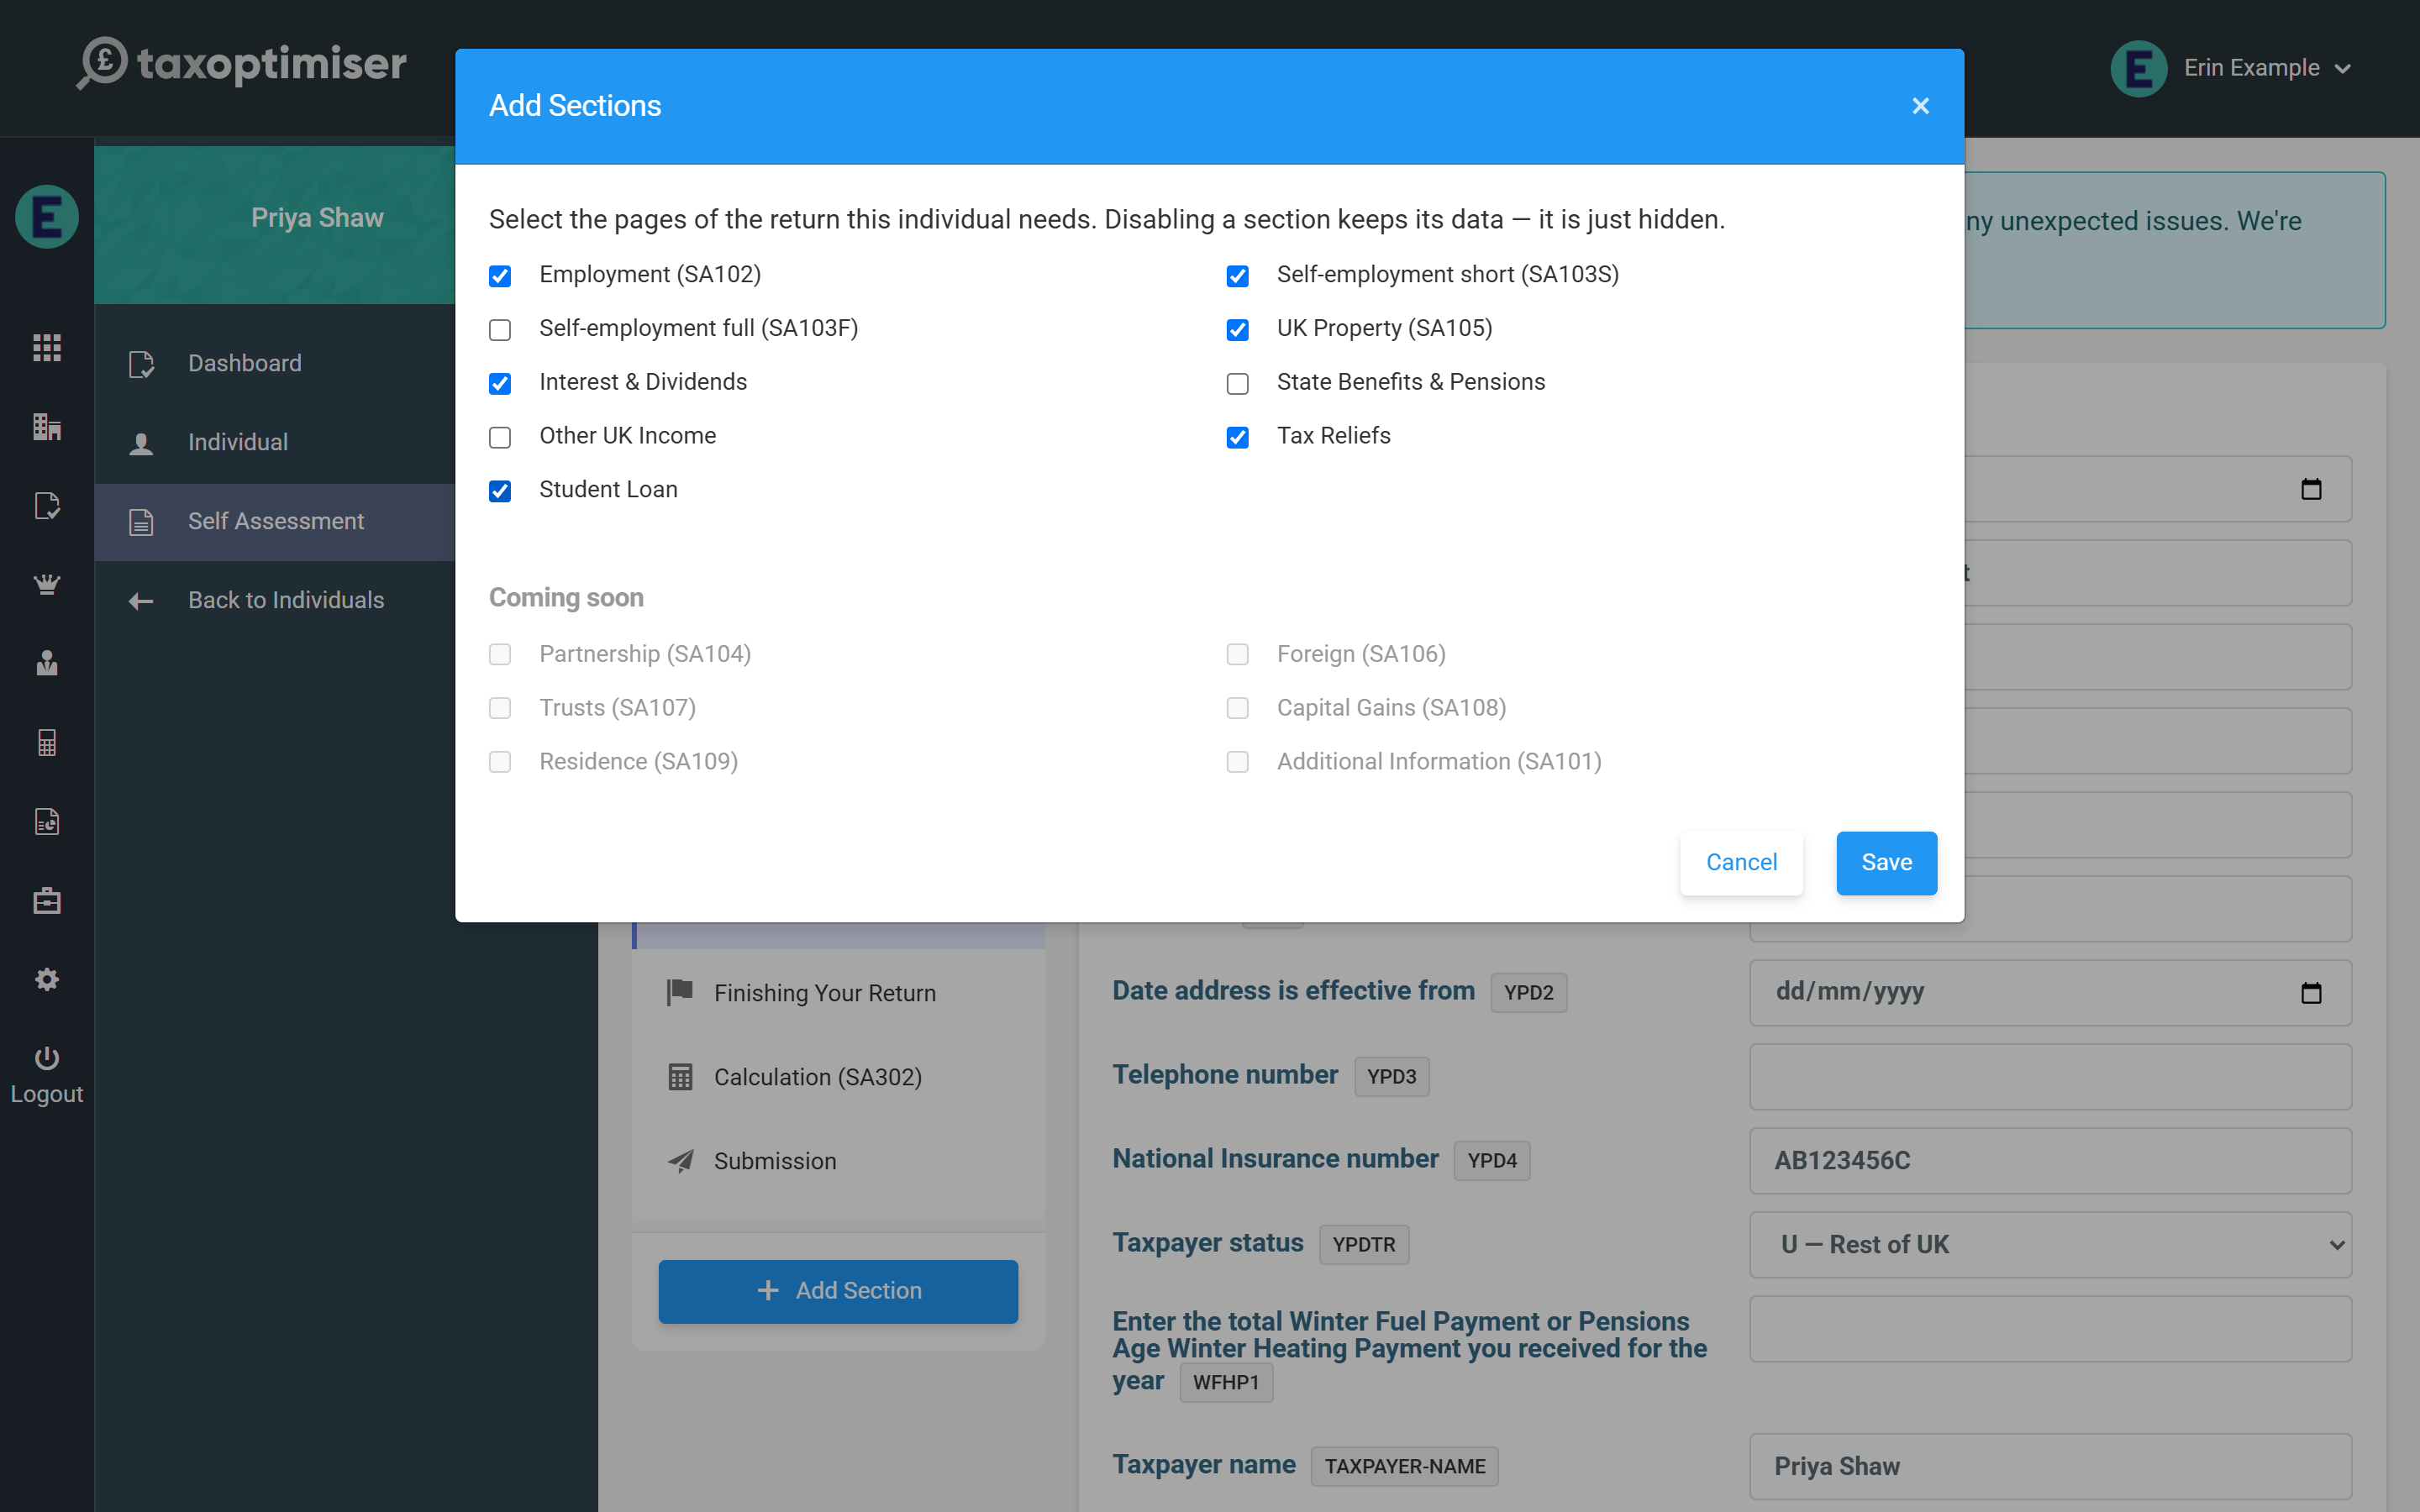Click the briefcase icon in sidebar
This screenshot has height=1512, width=2420.
click(x=47, y=900)
